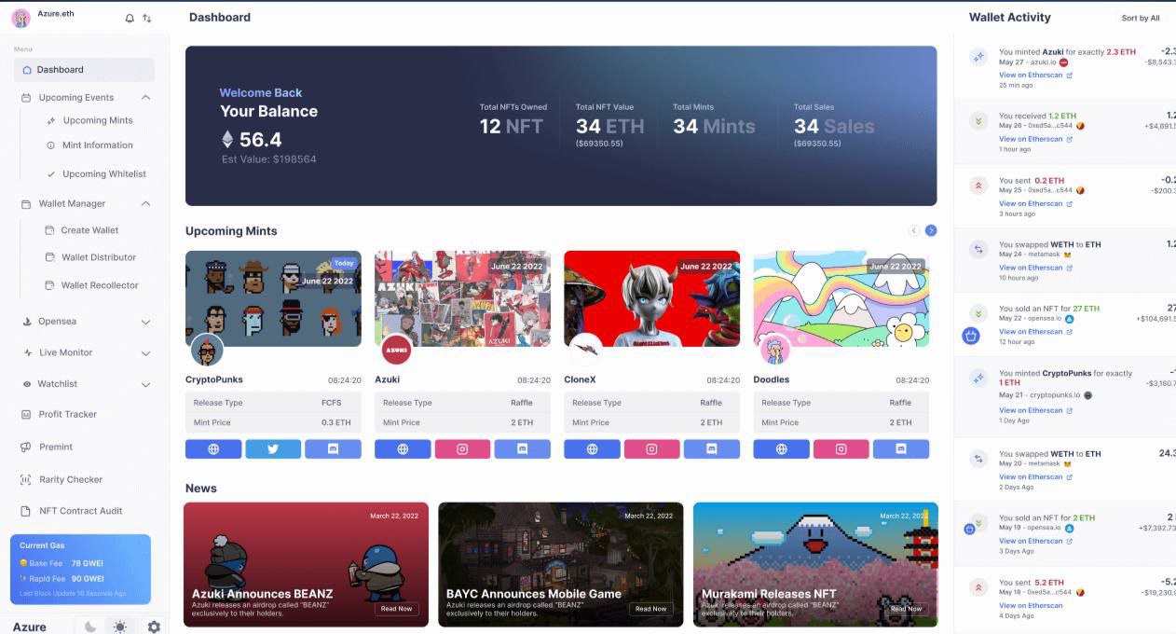Click the Doodles round avatar
This screenshot has height=634, width=1176.
pyautogui.click(x=775, y=350)
